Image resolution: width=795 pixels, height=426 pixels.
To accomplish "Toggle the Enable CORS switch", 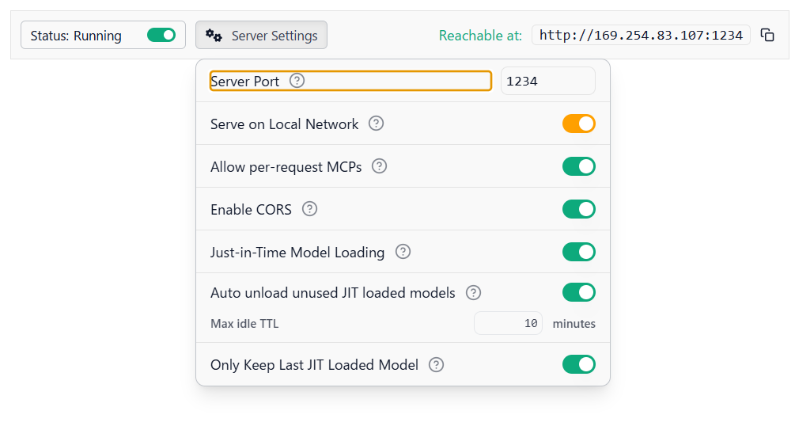I will pyautogui.click(x=578, y=209).
